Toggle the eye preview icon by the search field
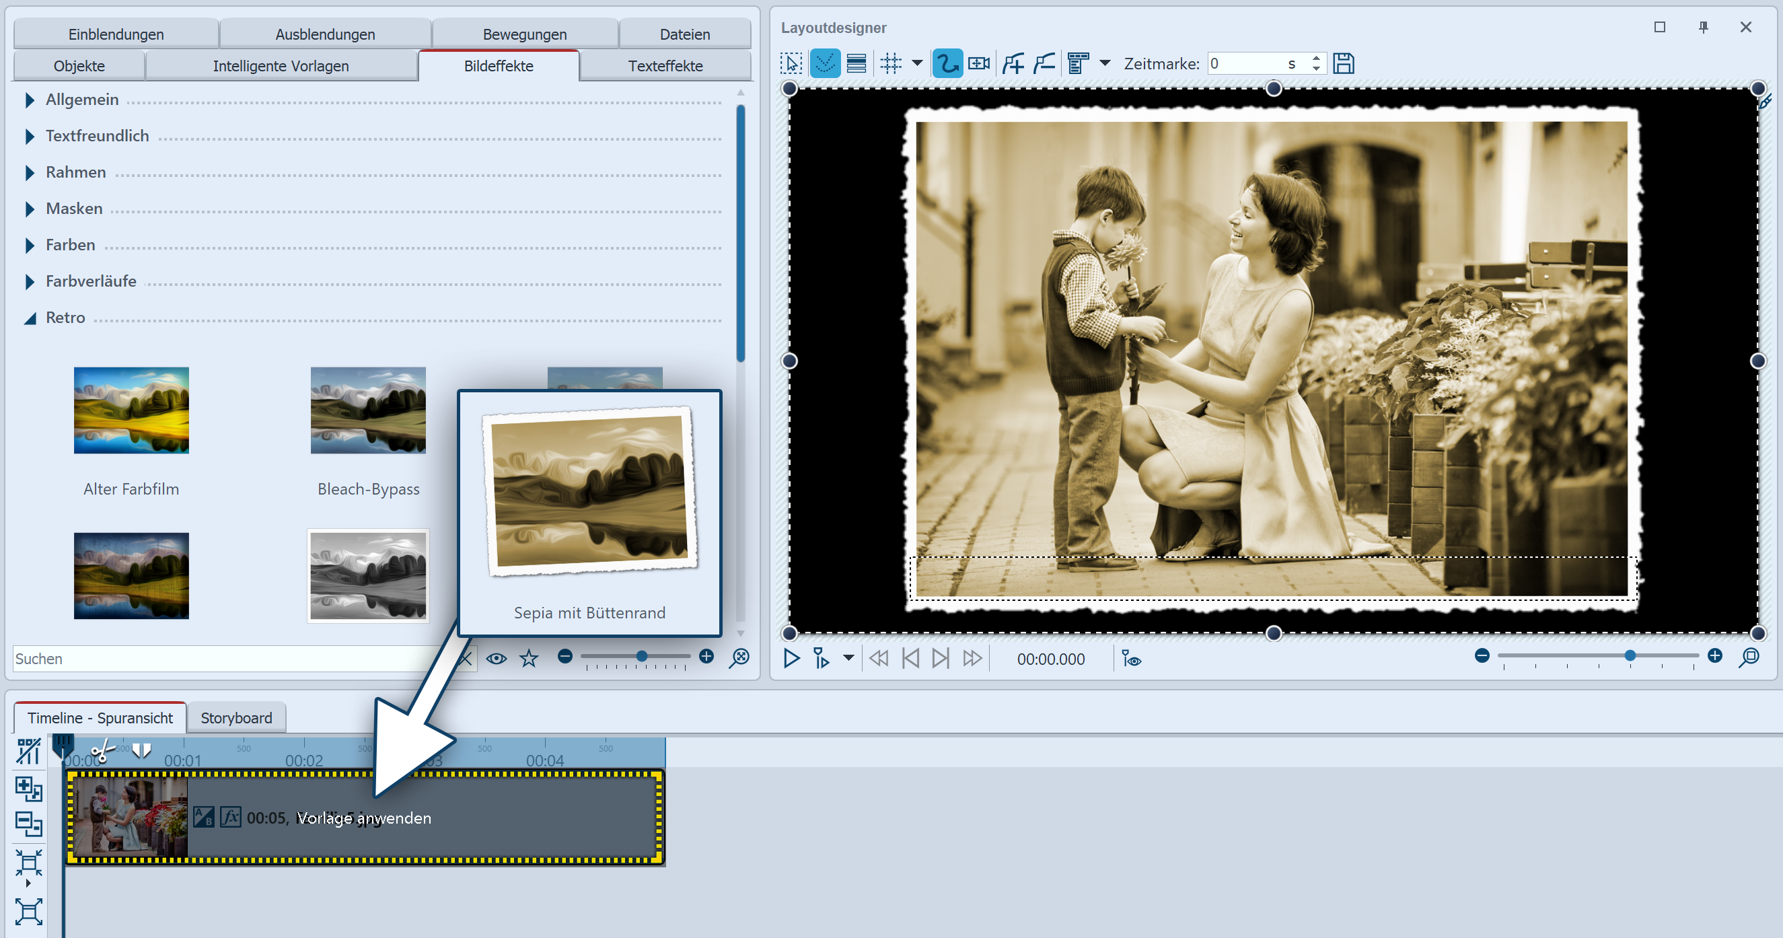The height and width of the screenshot is (938, 1783). tap(497, 657)
